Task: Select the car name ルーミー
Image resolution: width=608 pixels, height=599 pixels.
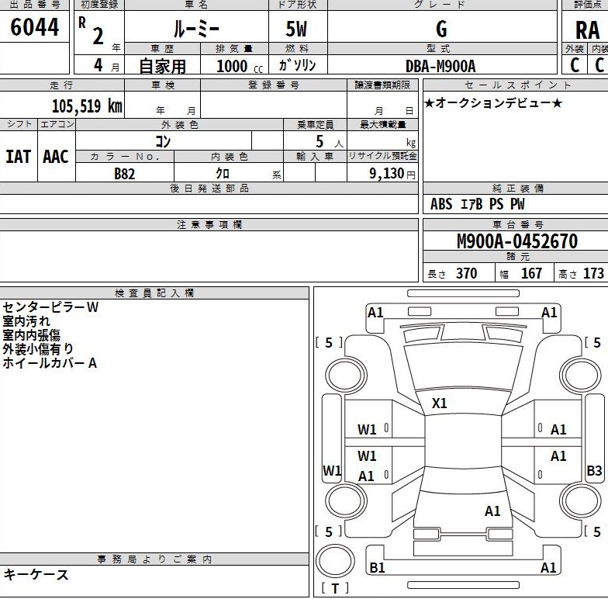Action: (x=196, y=28)
